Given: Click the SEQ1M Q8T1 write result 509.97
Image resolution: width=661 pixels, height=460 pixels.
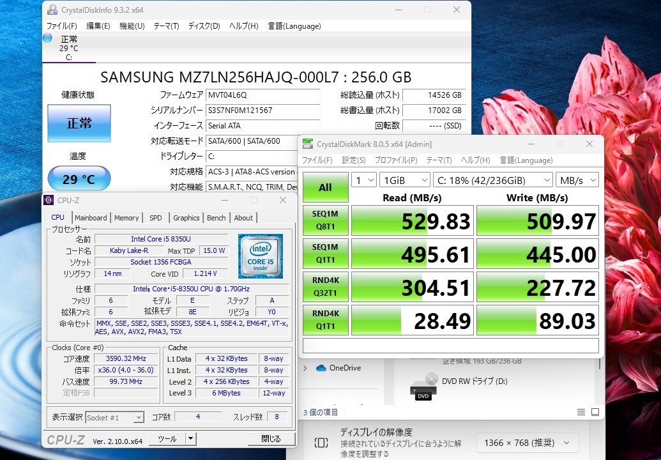Looking at the screenshot, I should click(538, 220).
